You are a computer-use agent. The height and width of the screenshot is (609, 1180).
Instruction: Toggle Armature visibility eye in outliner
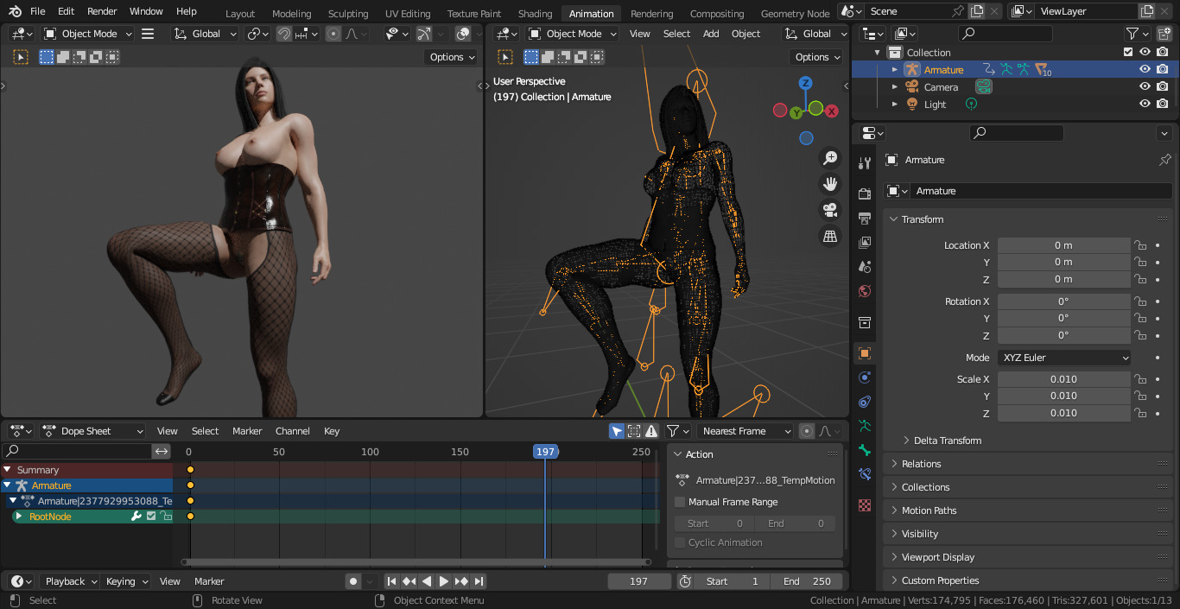(1145, 70)
